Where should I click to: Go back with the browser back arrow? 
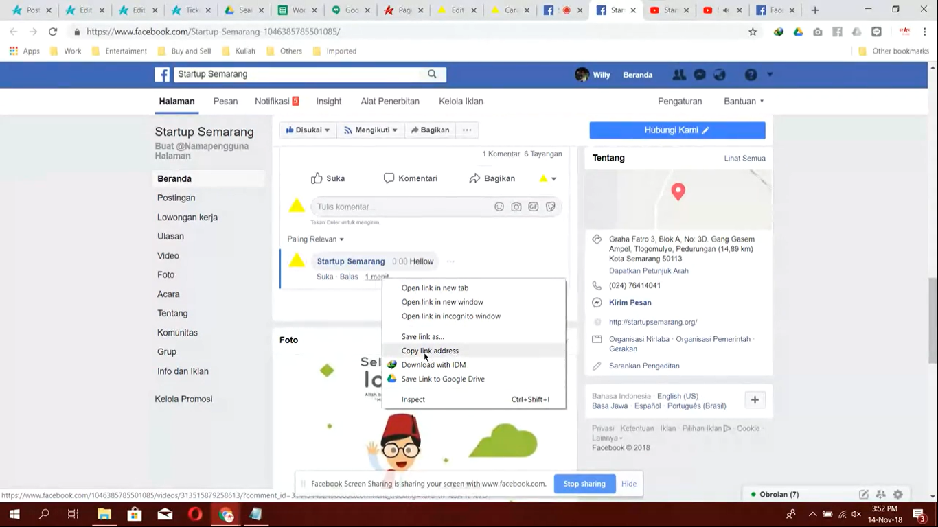point(14,32)
